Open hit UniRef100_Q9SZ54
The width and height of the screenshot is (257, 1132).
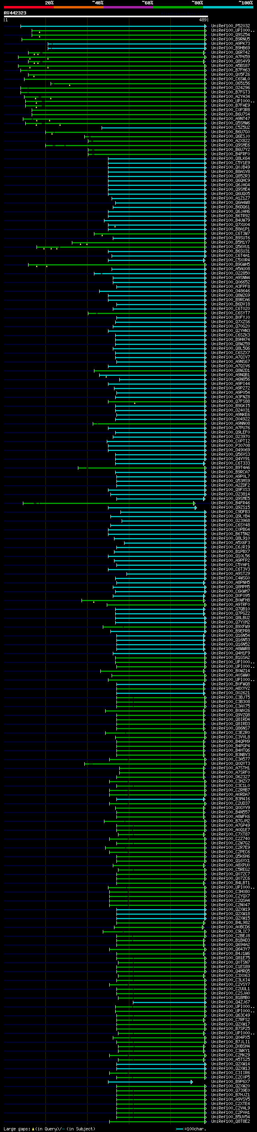point(230,35)
